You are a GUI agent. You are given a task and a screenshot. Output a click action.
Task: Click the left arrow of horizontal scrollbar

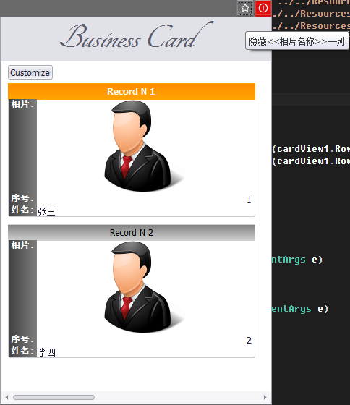7,397
